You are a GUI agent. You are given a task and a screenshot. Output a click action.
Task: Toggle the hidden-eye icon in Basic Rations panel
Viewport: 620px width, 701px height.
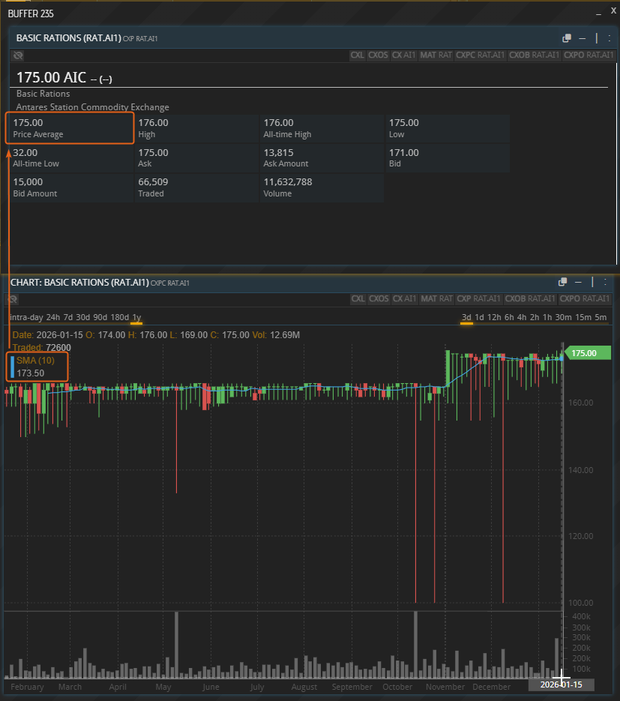(18, 55)
